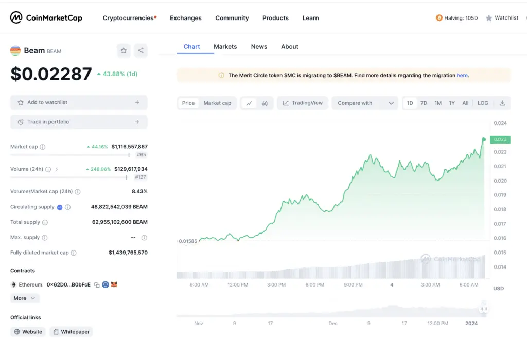The width and height of the screenshot is (527, 340).
Task: Toggle chart to Market cap view
Action: pyautogui.click(x=218, y=103)
